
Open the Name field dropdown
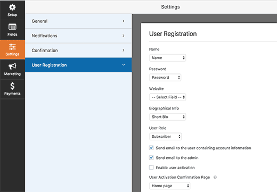point(168,58)
